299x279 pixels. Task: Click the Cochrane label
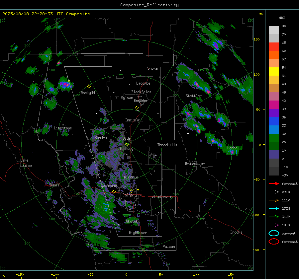click(109, 185)
